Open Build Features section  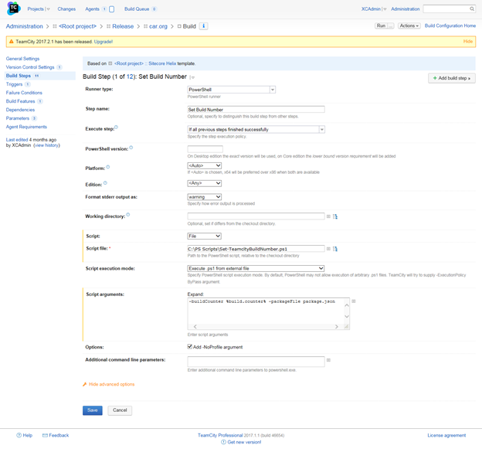20,101
